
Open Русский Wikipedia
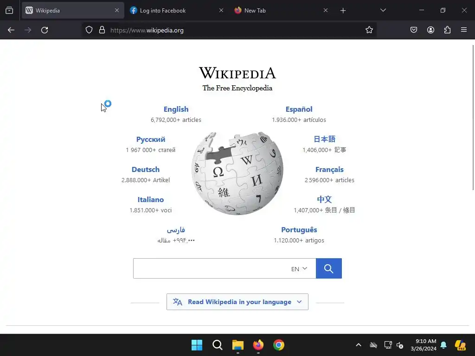tap(151, 140)
